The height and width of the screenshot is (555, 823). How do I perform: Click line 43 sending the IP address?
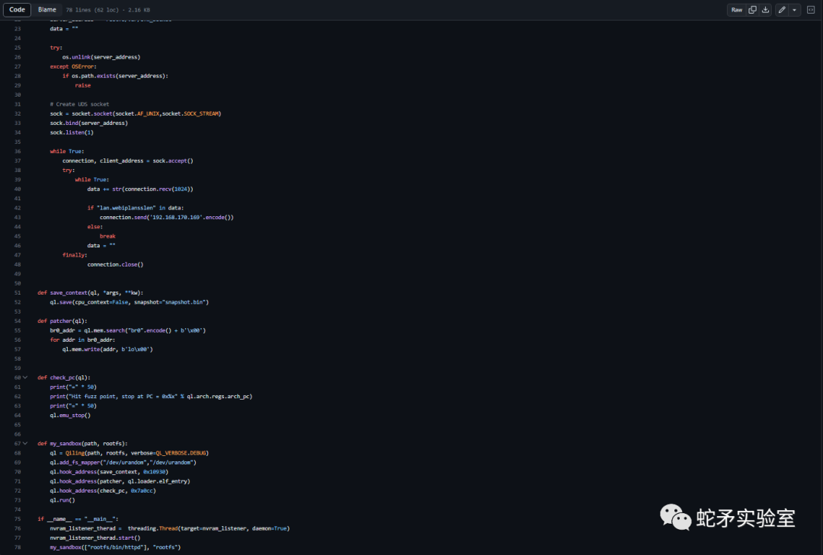pos(17,217)
